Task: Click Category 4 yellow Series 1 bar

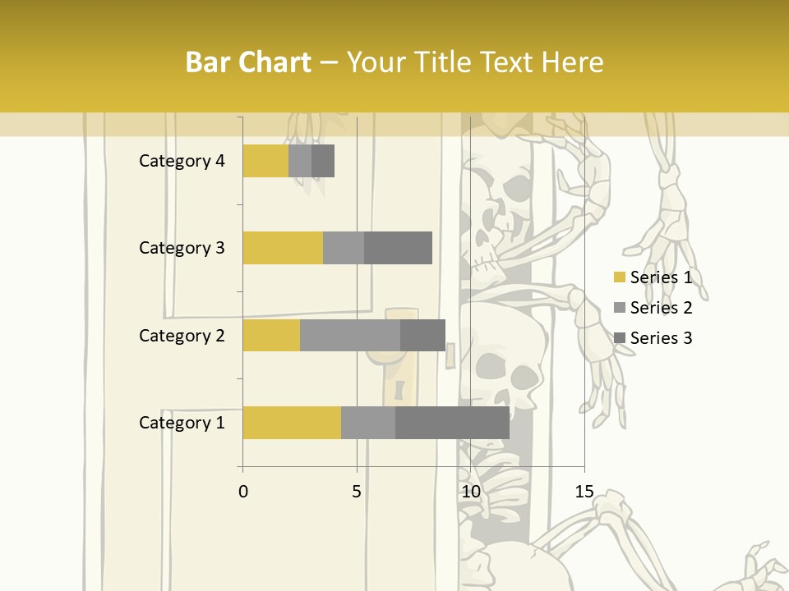Action: tap(265, 161)
